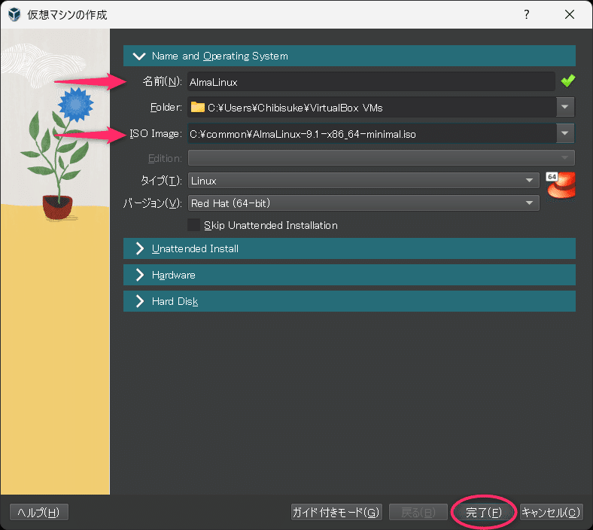Expand the Hard Disk section
Viewport: 593px width, 530px height.
tap(139, 301)
